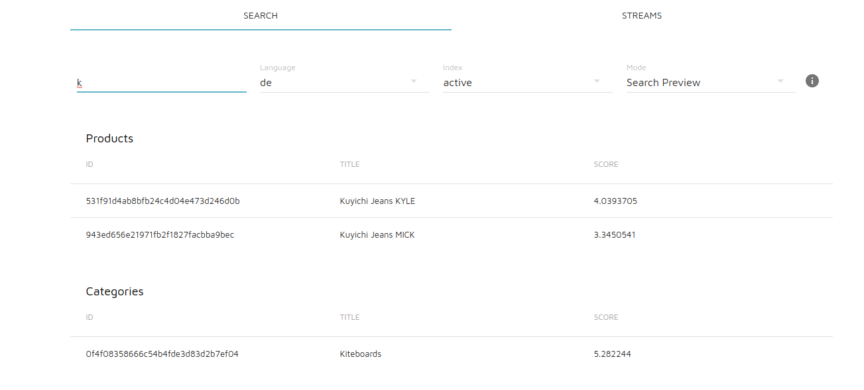
Task: Open the Mode dropdown arrow
Action: (x=780, y=81)
